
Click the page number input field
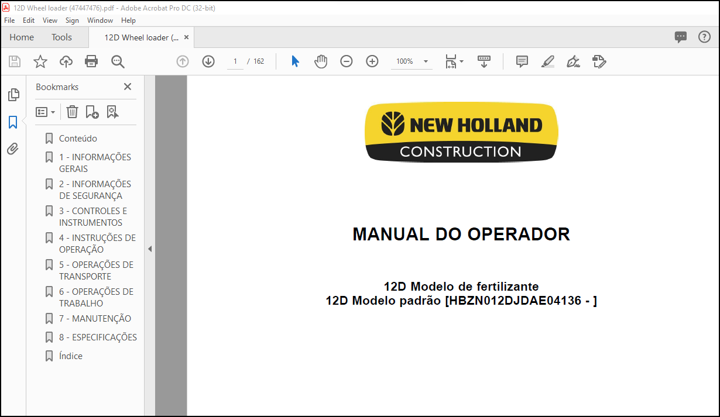(235, 61)
